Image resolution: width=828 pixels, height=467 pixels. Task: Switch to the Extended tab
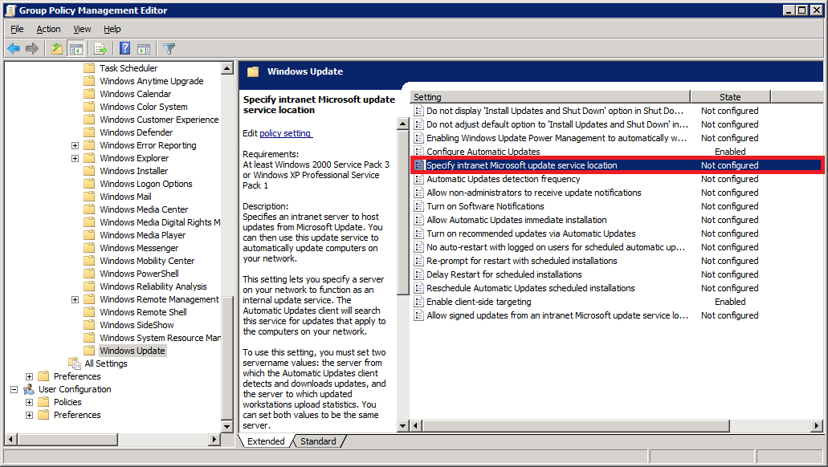pos(266,441)
